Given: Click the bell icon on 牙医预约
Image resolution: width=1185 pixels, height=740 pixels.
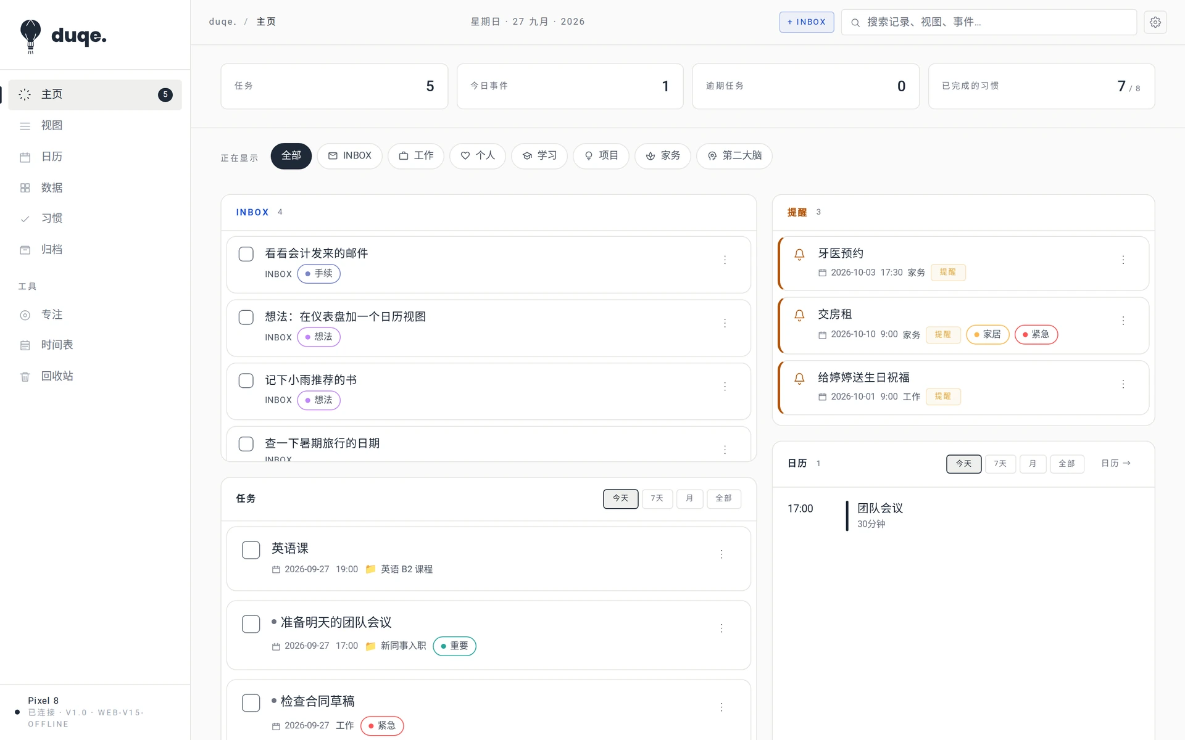Looking at the screenshot, I should (799, 254).
